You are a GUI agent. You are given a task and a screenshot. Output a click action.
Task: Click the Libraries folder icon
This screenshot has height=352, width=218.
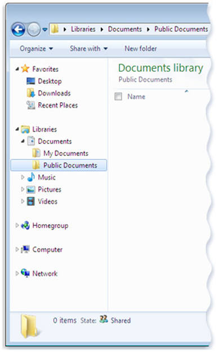click(x=25, y=129)
